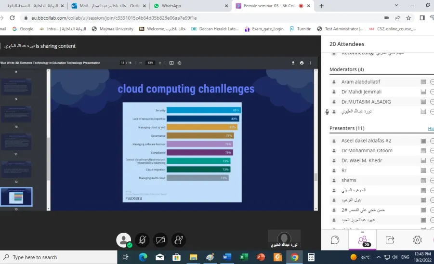Screen dimensions: 434x264
Task: Click the browser address bar URL
Action: 114,18
